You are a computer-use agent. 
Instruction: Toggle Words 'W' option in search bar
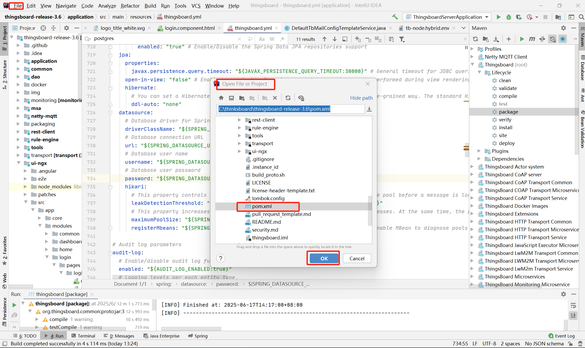(x=272, y=39)
